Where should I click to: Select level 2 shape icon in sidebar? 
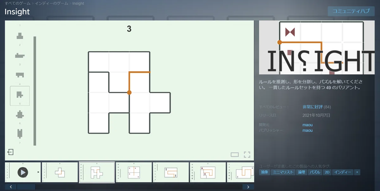(x=20, y=56)
